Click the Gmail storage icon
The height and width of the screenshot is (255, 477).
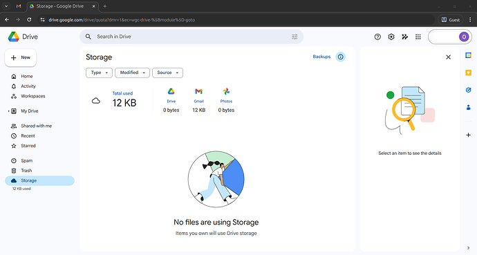[198, 91]
